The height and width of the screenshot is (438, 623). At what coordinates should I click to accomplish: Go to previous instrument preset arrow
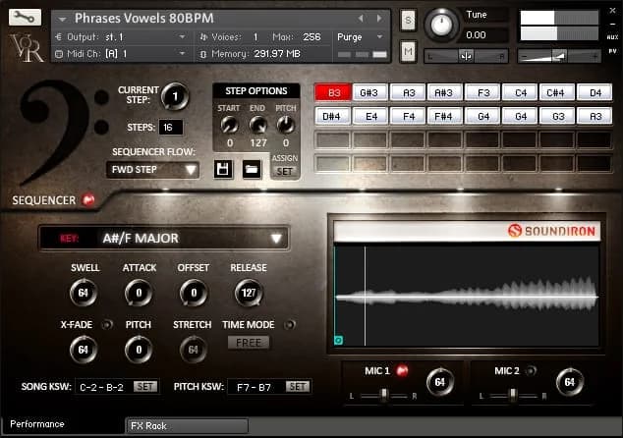(361, 19)
